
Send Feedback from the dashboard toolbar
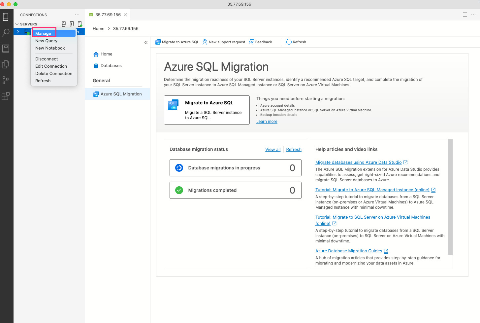click(x=260, y=42)
